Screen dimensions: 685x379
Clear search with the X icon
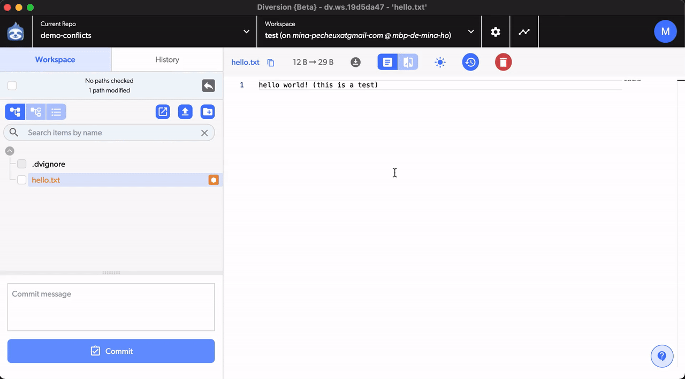tap(204, 133)
